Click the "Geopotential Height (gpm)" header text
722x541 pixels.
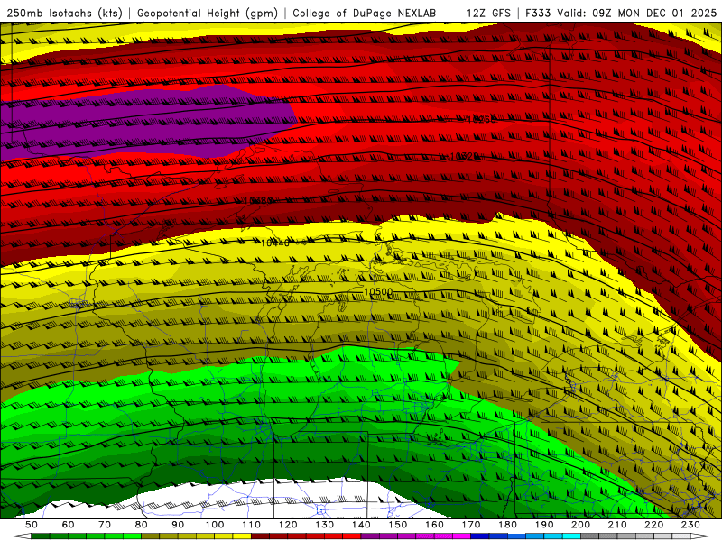point(208,13)
